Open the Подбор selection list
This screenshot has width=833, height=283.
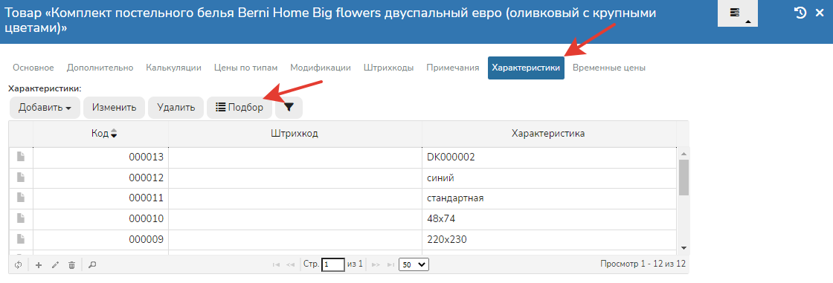tap(239, 107)
